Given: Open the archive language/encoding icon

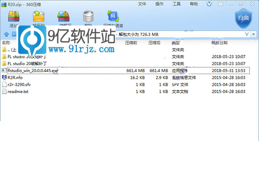Looking at the screenshot, I should [x=113, y=16].
